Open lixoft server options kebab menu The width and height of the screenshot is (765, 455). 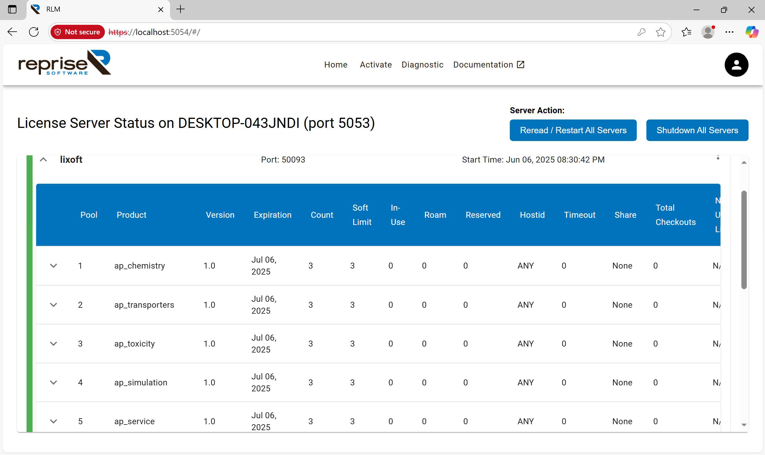tap(718, 158)
